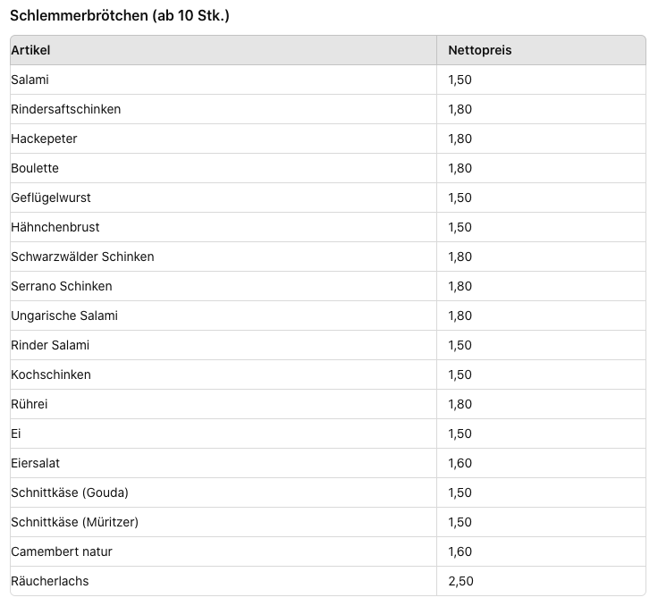Select the Kochschinken item
The height and width of the screenshot is (606, 658).
point(51,375)
